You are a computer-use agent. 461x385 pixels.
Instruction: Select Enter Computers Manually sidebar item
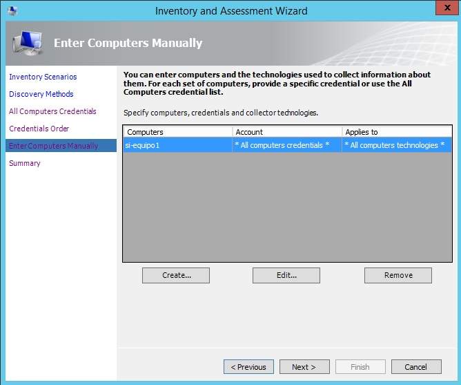[53, 146]
